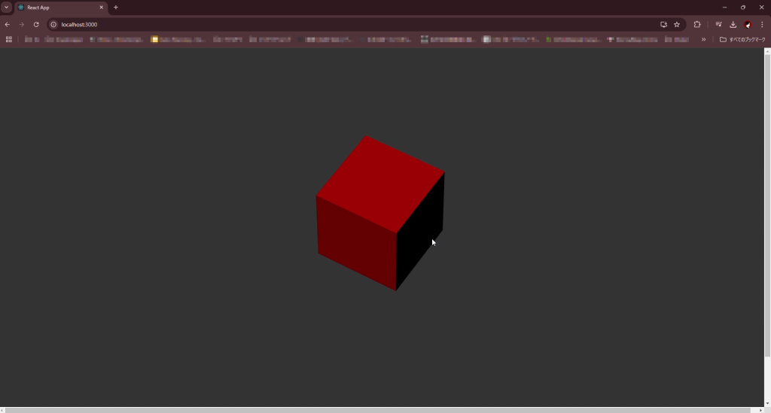Click the vertical scrollbar on the right
This screenshot has width=771, height=413.
pyautogui.click(x=767, y=203)
